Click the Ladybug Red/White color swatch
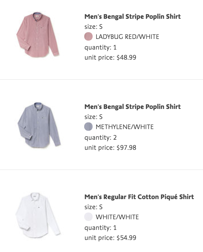 click(88, 37)
